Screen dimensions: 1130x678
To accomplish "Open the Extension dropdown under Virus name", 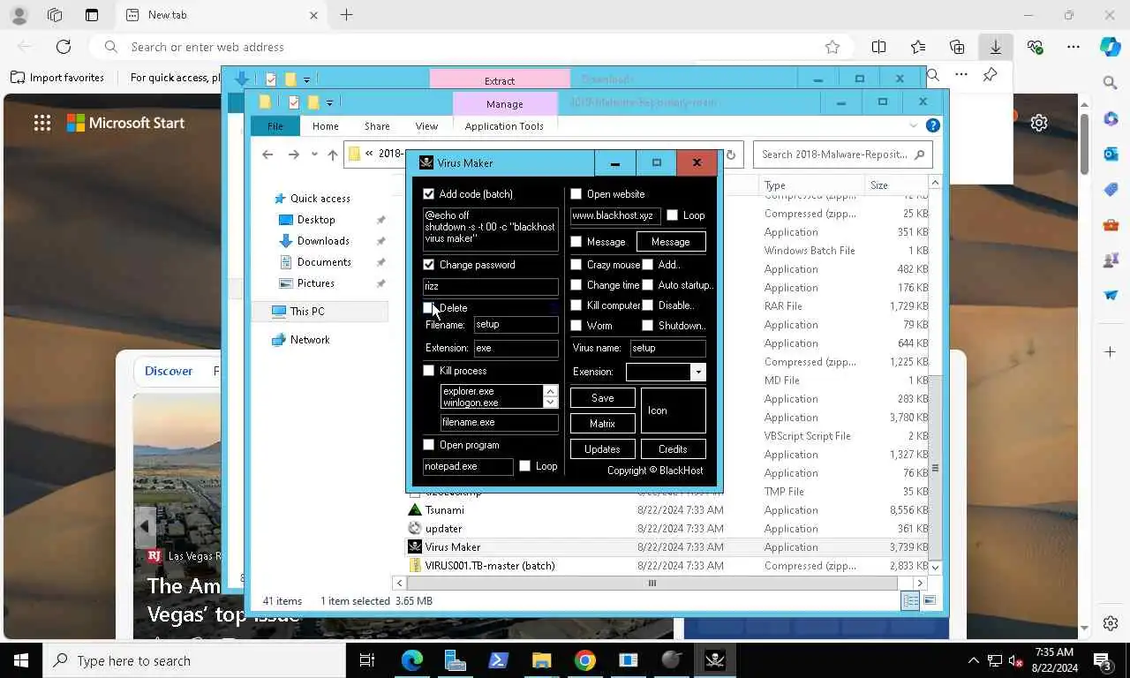I will point(698,373).
